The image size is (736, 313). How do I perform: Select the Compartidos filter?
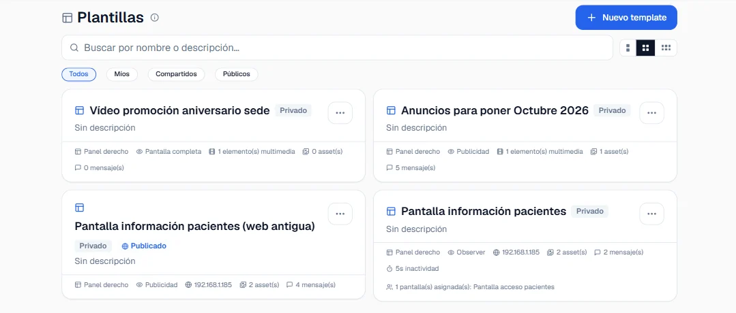pos(176,74)
